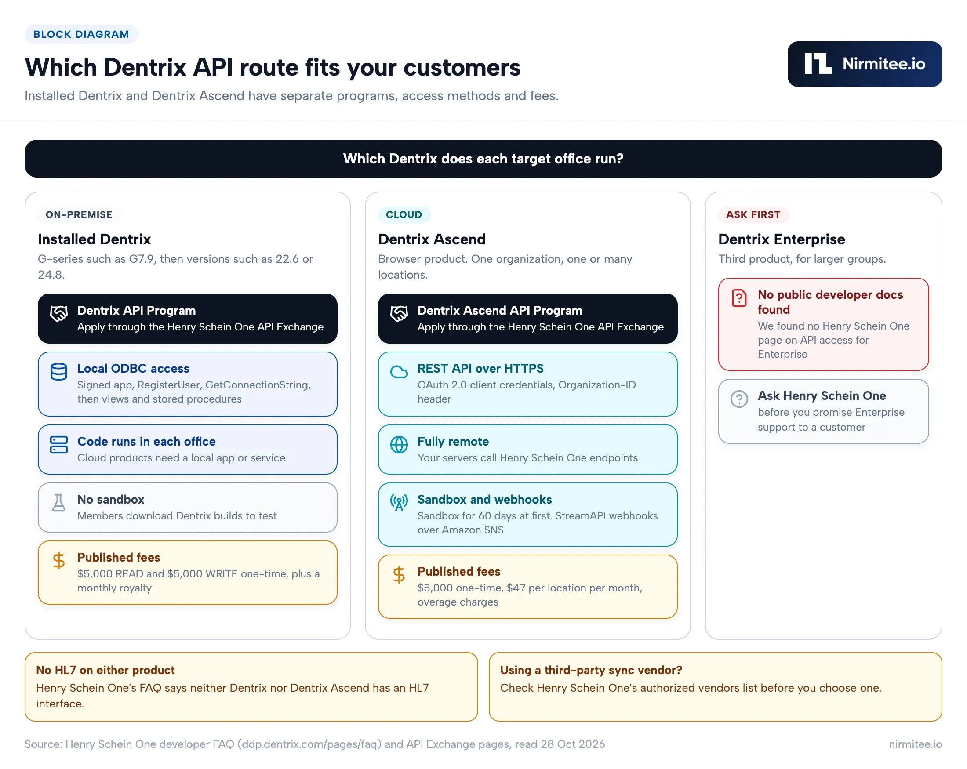967x769 pixels.
Task: Click the nirmitee.io footer text
Action: 915,744
